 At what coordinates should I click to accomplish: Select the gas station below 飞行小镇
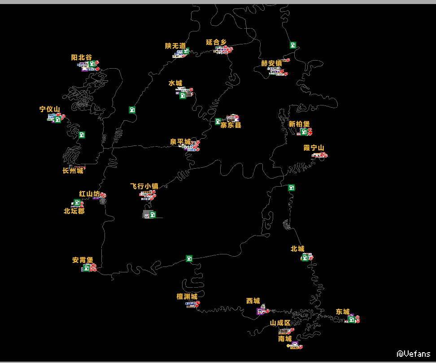(153, 214)
